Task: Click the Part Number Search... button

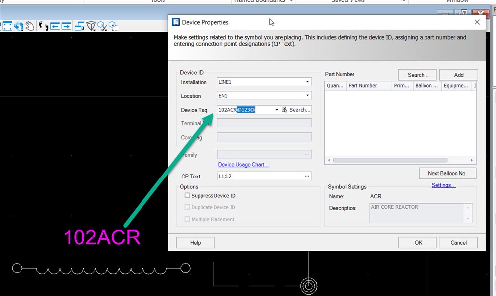Action: (417, 75)
